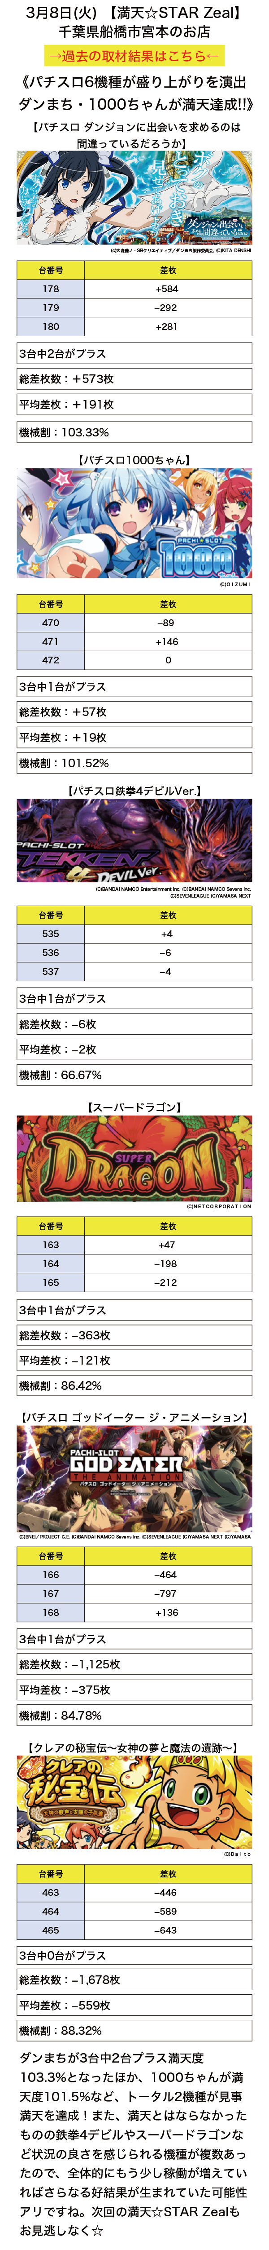Click the Super Dragon banner image
This screenshot has width=269, height=2250.
134,1158
